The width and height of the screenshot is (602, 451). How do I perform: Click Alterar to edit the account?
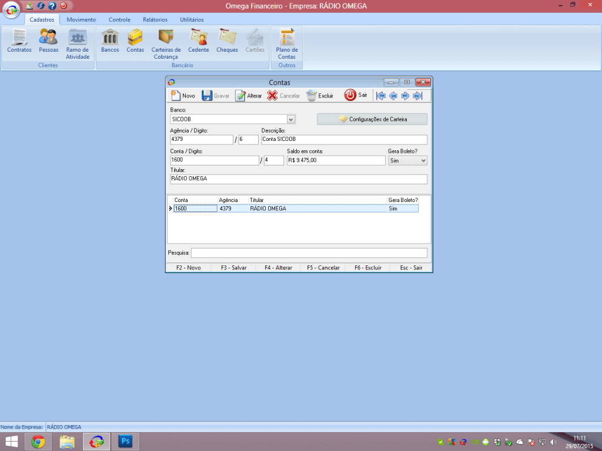[248, 96]
